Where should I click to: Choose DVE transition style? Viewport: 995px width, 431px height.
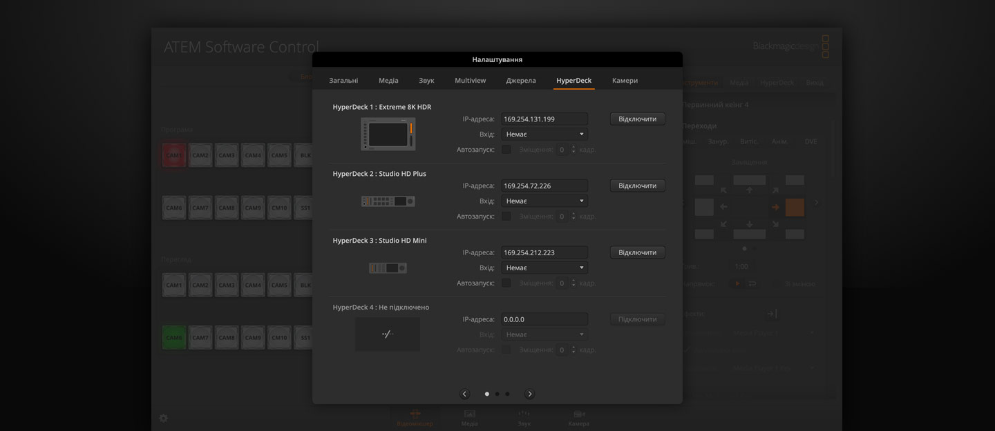pos(811,141)
